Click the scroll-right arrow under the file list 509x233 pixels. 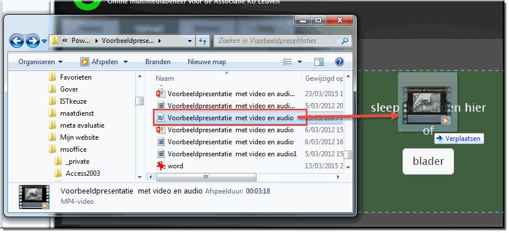(x=338, y=177)
